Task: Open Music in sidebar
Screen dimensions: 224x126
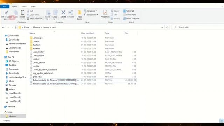Action: pyautogui.click(x=10, y=81)
